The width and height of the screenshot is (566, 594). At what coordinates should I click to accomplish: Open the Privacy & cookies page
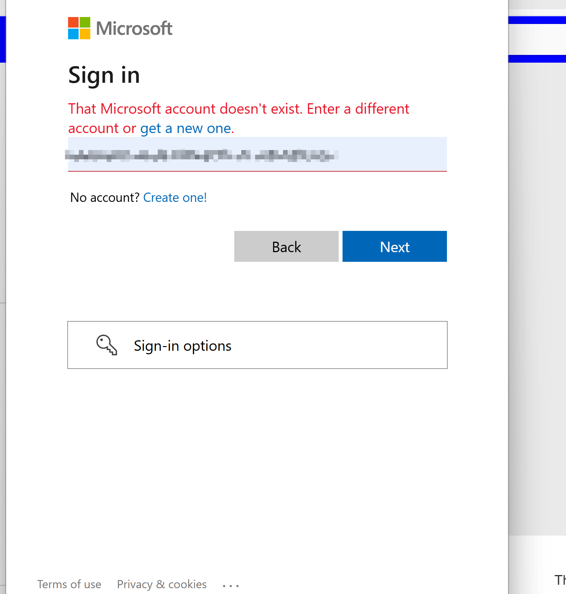coord(161,584)
